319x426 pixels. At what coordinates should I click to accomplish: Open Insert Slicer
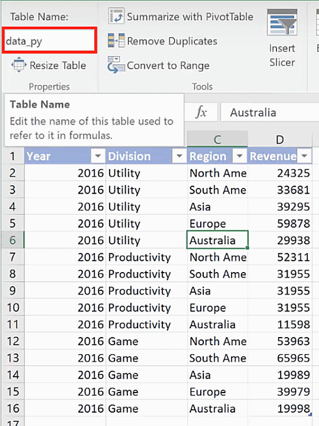tap(282, 32)
